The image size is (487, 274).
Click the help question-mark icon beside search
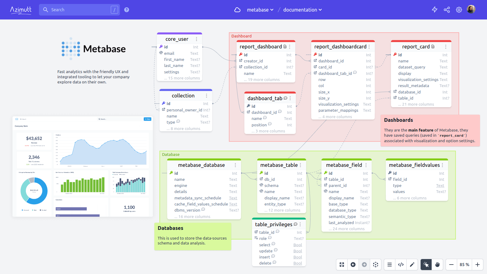(126, 9)
